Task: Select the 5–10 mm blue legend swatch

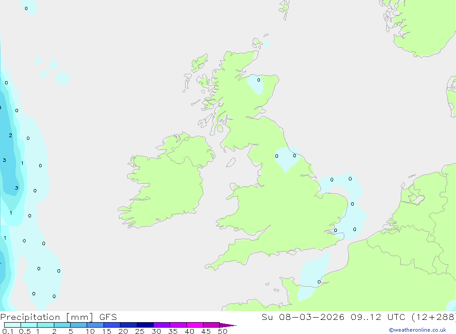Action: click(x=78, y=325)
